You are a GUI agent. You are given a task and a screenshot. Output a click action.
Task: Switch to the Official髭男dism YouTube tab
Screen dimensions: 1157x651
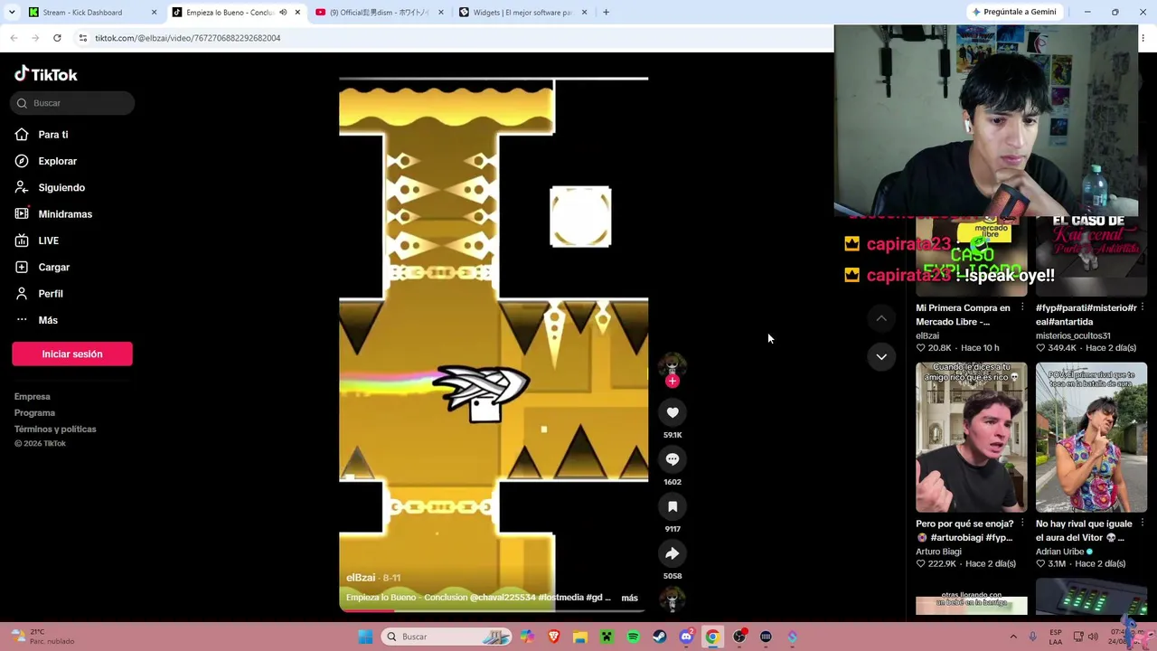pos(380,13)
